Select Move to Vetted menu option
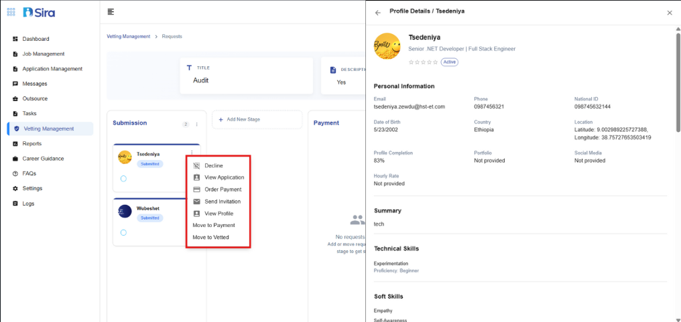 (x=210, y=238)
